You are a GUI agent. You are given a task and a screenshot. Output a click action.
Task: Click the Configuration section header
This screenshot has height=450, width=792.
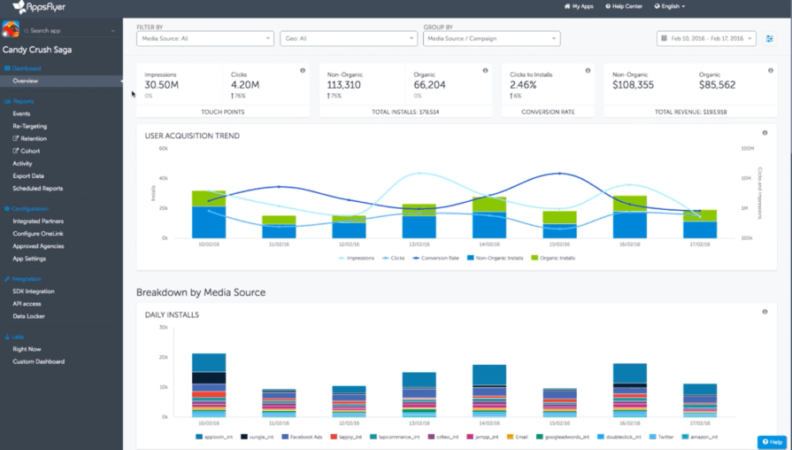point(27,209)
